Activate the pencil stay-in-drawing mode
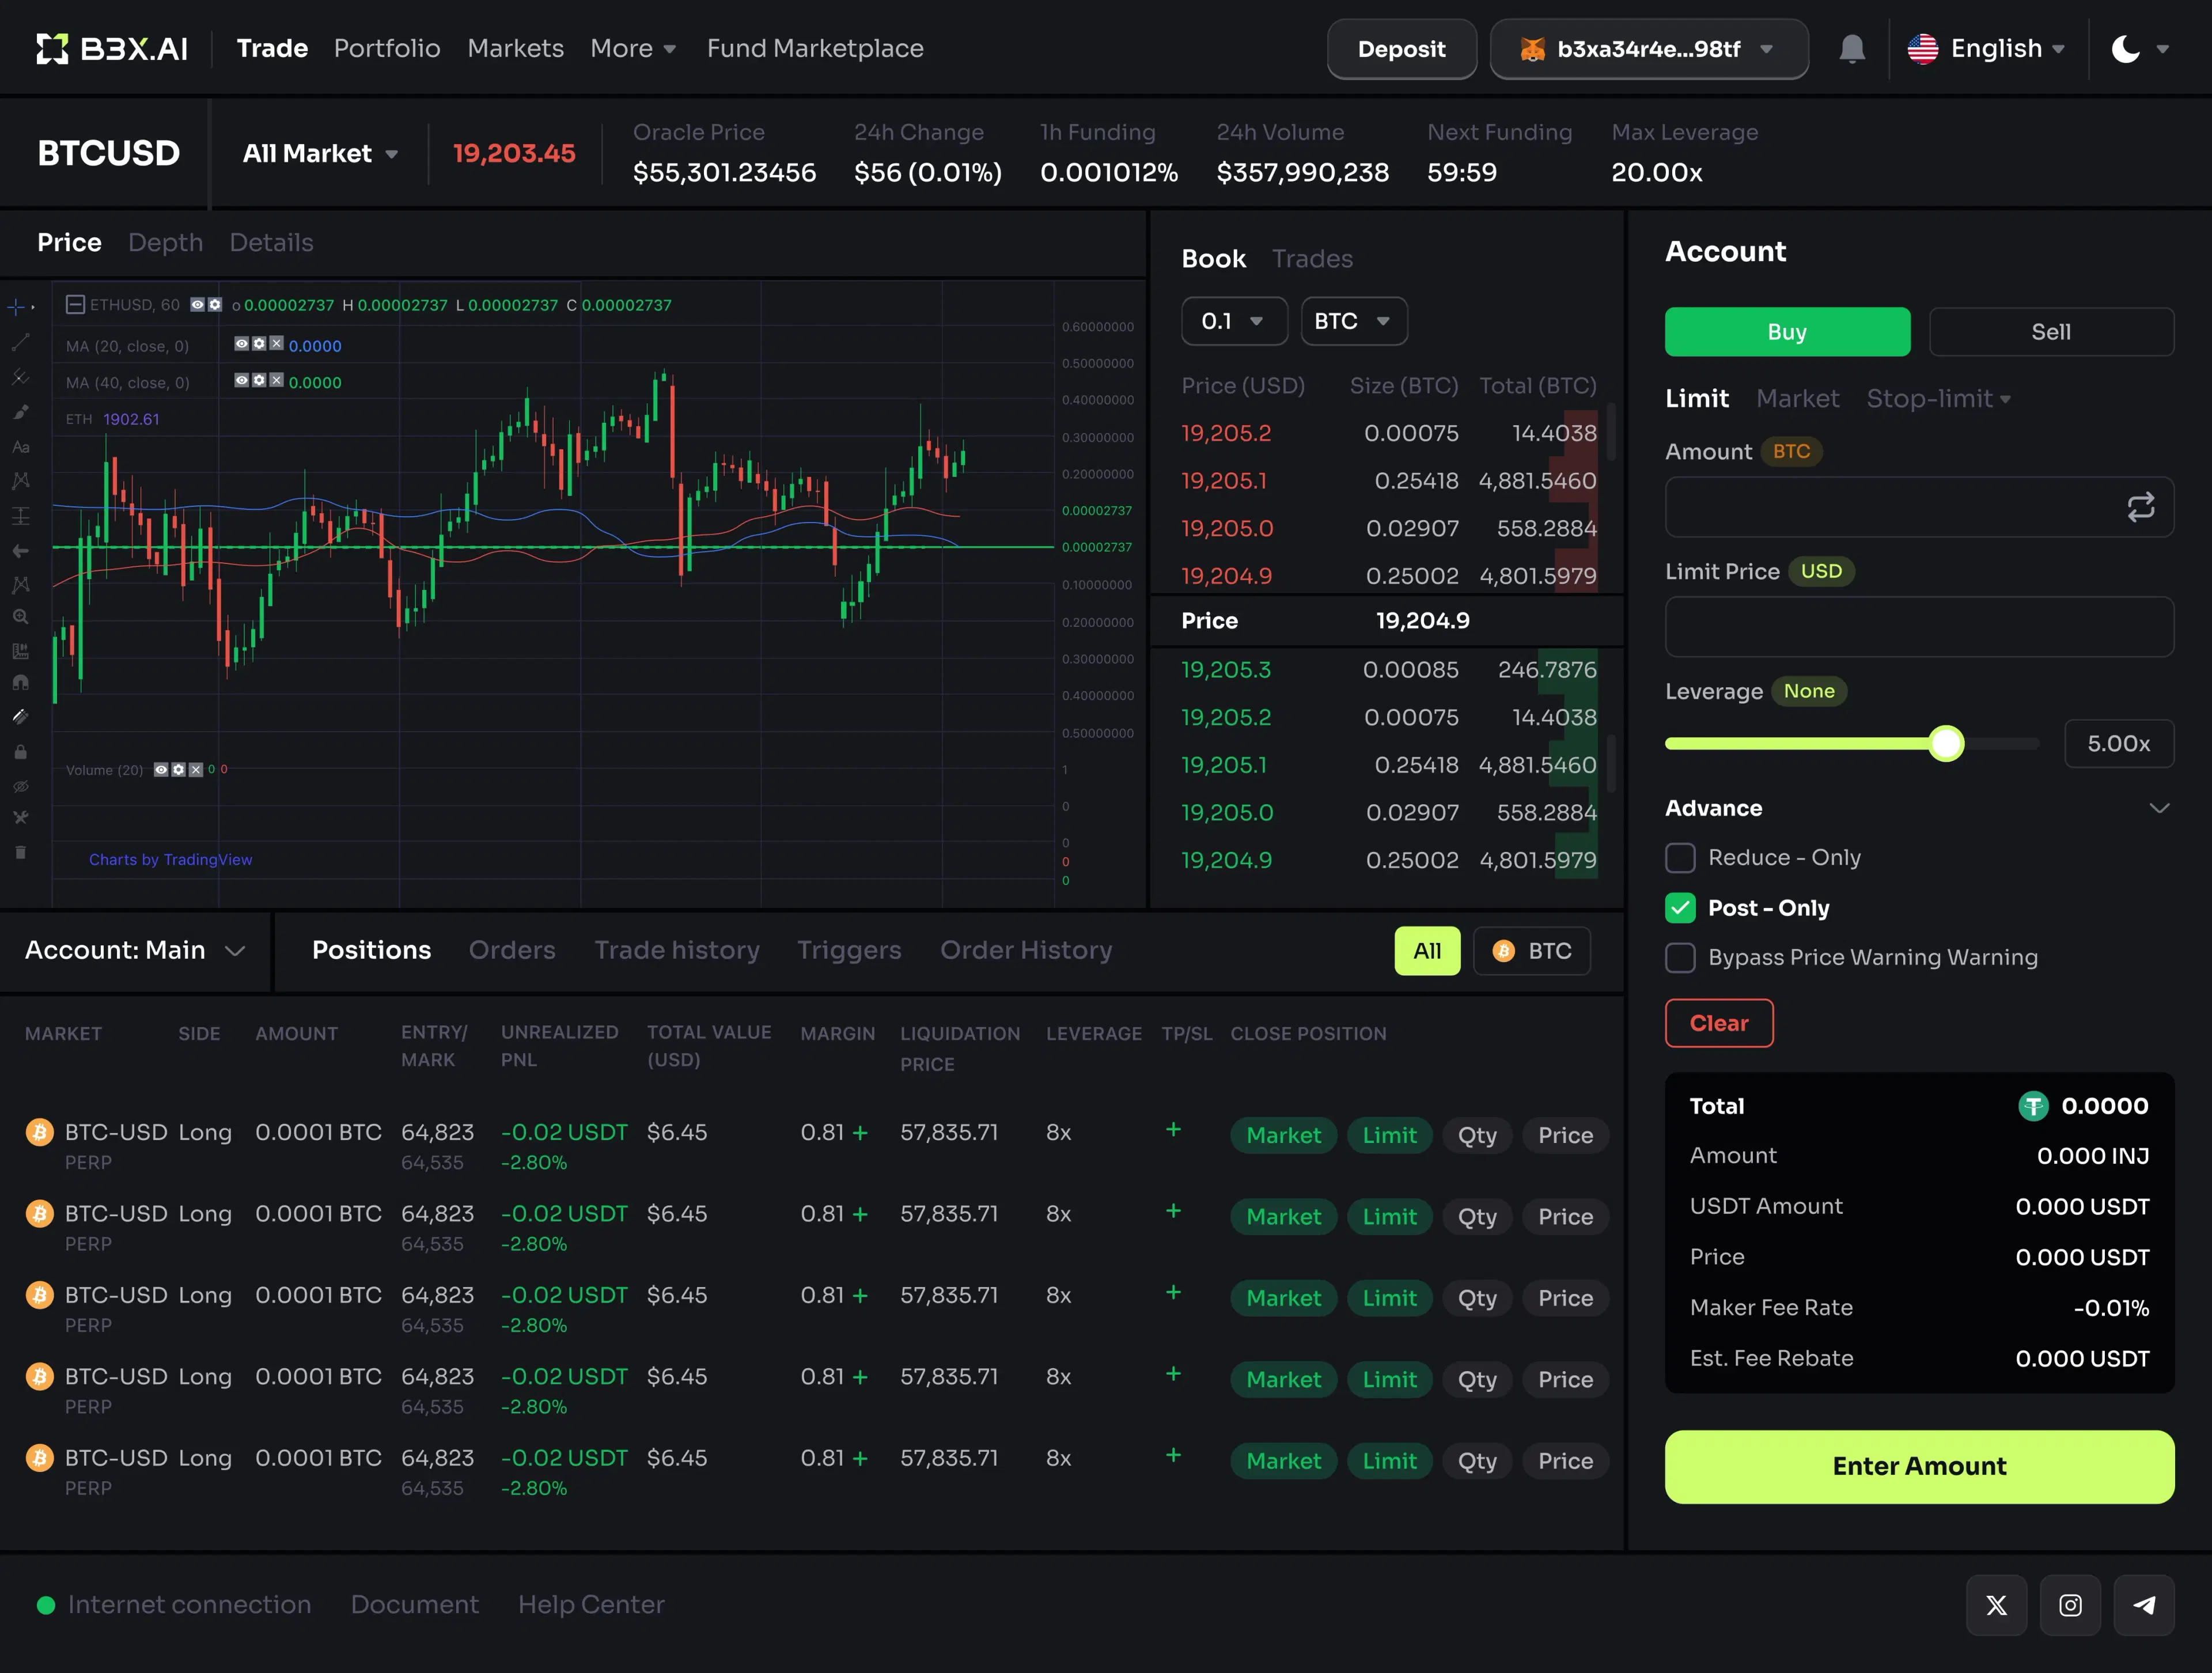The width and height of the screenshot is (2212, 1673). 20,717
